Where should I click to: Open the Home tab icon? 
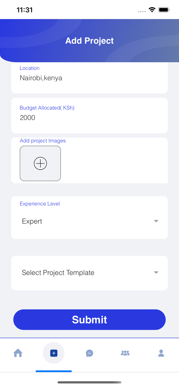pos(18,353)
